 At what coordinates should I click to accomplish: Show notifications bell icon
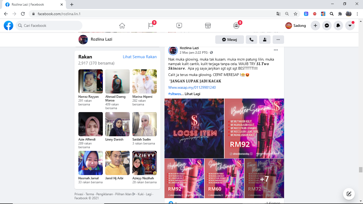(x=338, y=25)
